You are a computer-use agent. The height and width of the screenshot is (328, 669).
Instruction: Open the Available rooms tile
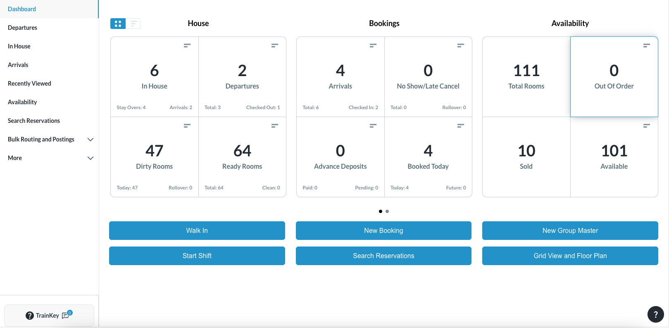click(614, 157)
